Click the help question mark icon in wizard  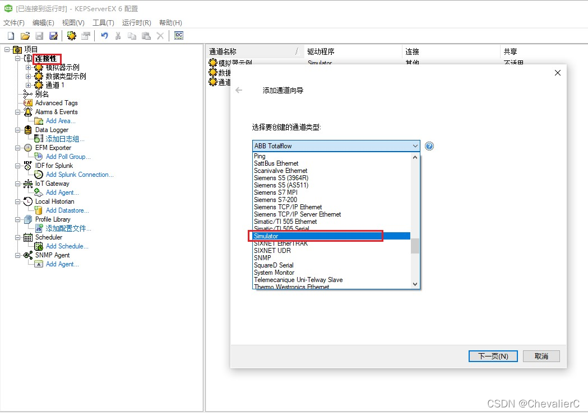[x=429, y=146]
